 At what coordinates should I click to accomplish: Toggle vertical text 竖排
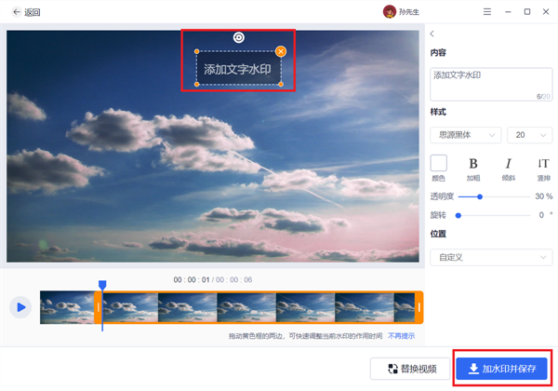click(x=543, y=164)
